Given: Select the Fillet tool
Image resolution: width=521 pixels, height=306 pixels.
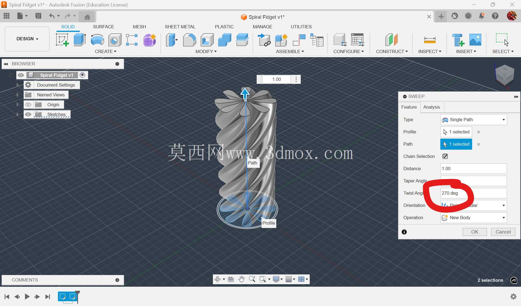Looking at the screenshot, I should pyautogui.click(x=189, y=40).
